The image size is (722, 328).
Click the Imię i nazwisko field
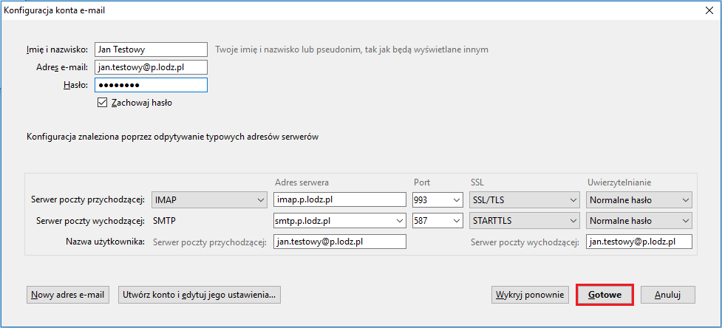[151, 49]
